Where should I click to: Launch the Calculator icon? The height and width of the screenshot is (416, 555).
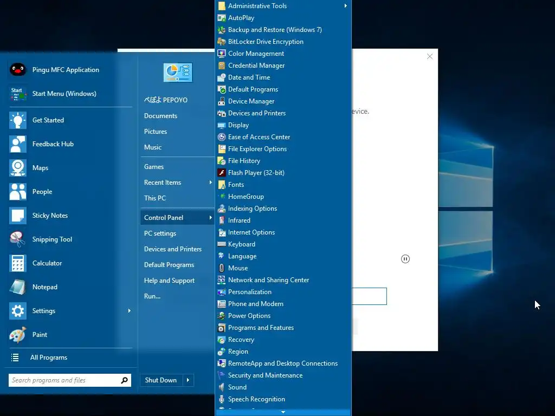[x=18, y=263]
